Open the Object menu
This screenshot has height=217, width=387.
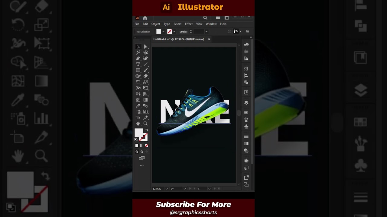156,24
